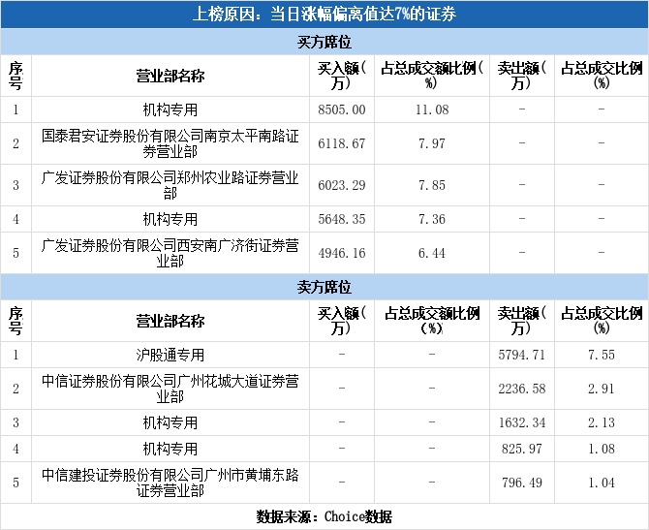Select buy amount 6118.67
The width and height of the screenshot is (649, 530).
pos(342,143)
